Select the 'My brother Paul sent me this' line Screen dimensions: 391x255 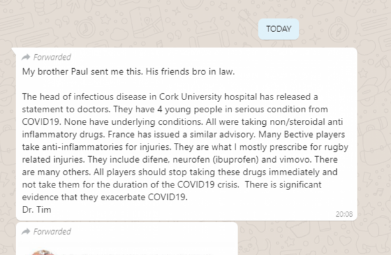click(82, 72)
